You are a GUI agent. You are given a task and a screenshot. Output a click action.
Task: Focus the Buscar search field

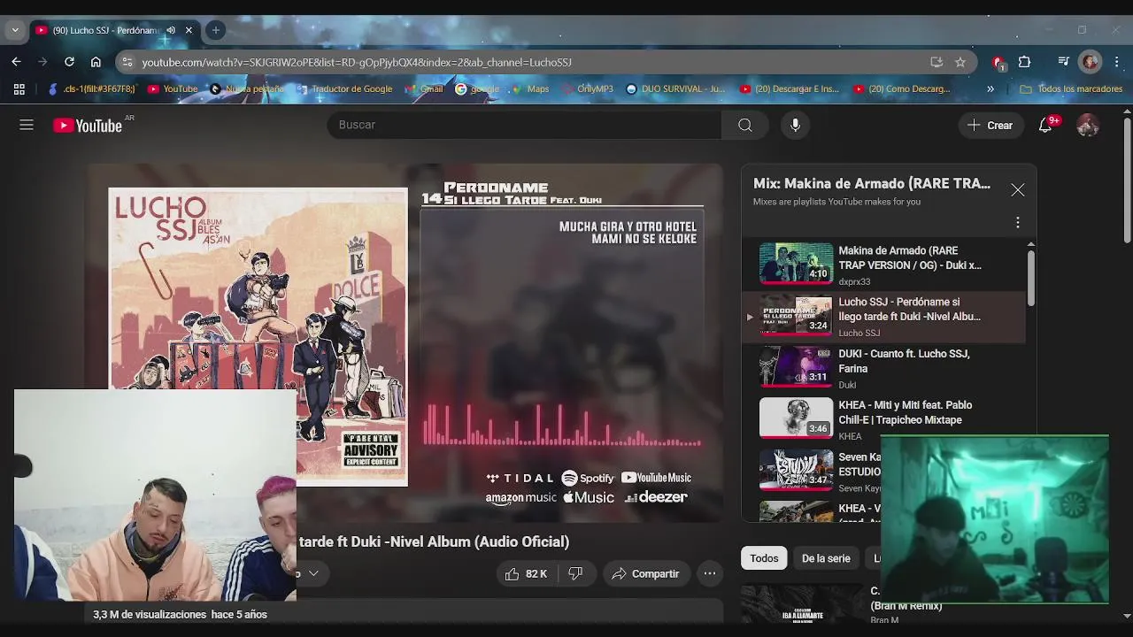point(524,125)
